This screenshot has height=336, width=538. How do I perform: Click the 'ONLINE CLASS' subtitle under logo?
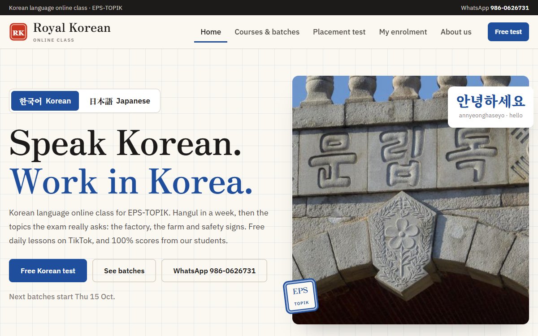pos(54,40)
